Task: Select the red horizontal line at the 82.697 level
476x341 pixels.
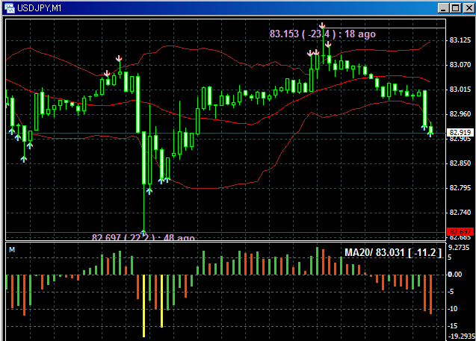Action: [x=299, y=232]
